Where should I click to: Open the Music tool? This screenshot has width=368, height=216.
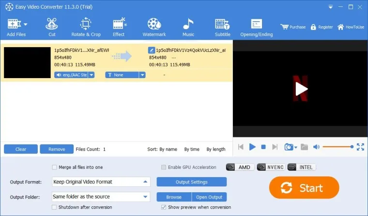[x=188, y=27]
